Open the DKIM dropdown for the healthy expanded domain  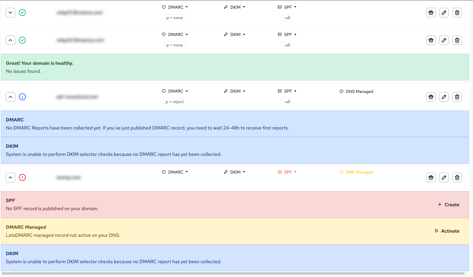[x=235, y=34]
